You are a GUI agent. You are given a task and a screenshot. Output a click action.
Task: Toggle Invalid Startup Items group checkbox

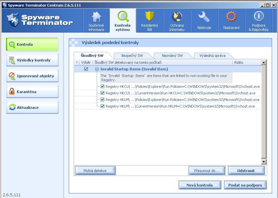(x=86, y=69)
